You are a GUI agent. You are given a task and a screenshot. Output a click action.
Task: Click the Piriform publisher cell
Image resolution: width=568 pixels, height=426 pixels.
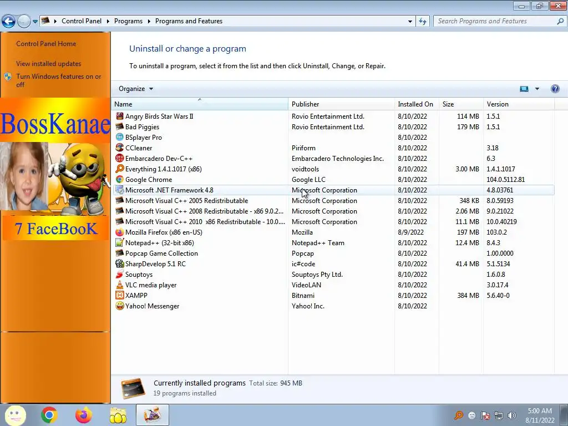tap(303, 148)
